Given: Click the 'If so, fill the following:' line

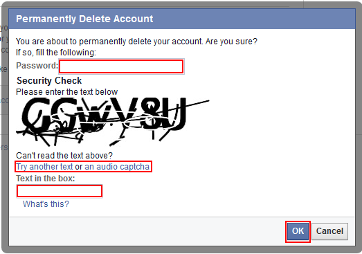Looking at the screenshot, I should click(56, 53).
